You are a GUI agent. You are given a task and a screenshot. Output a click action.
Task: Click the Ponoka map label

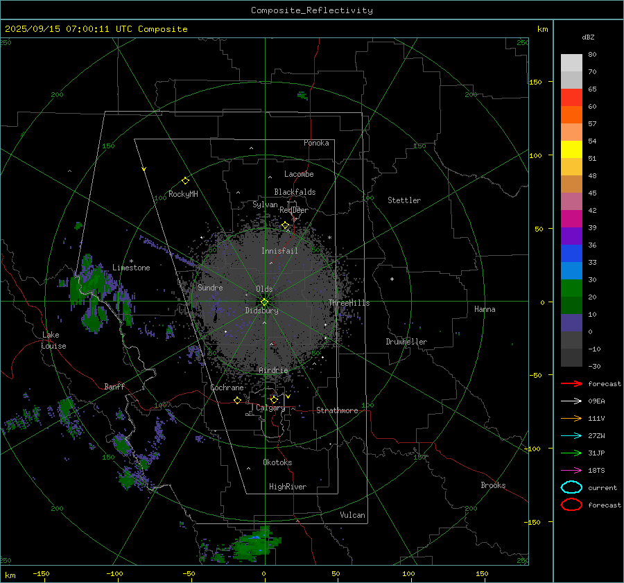click(x=316, y=143)
